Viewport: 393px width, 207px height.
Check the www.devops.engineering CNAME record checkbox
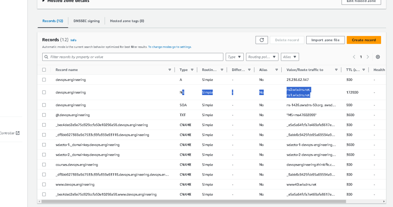(x=44, y=184)
